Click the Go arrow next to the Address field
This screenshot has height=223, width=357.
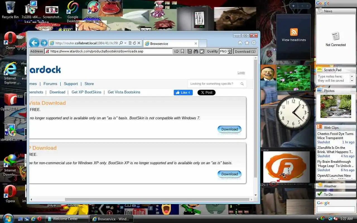176,51
